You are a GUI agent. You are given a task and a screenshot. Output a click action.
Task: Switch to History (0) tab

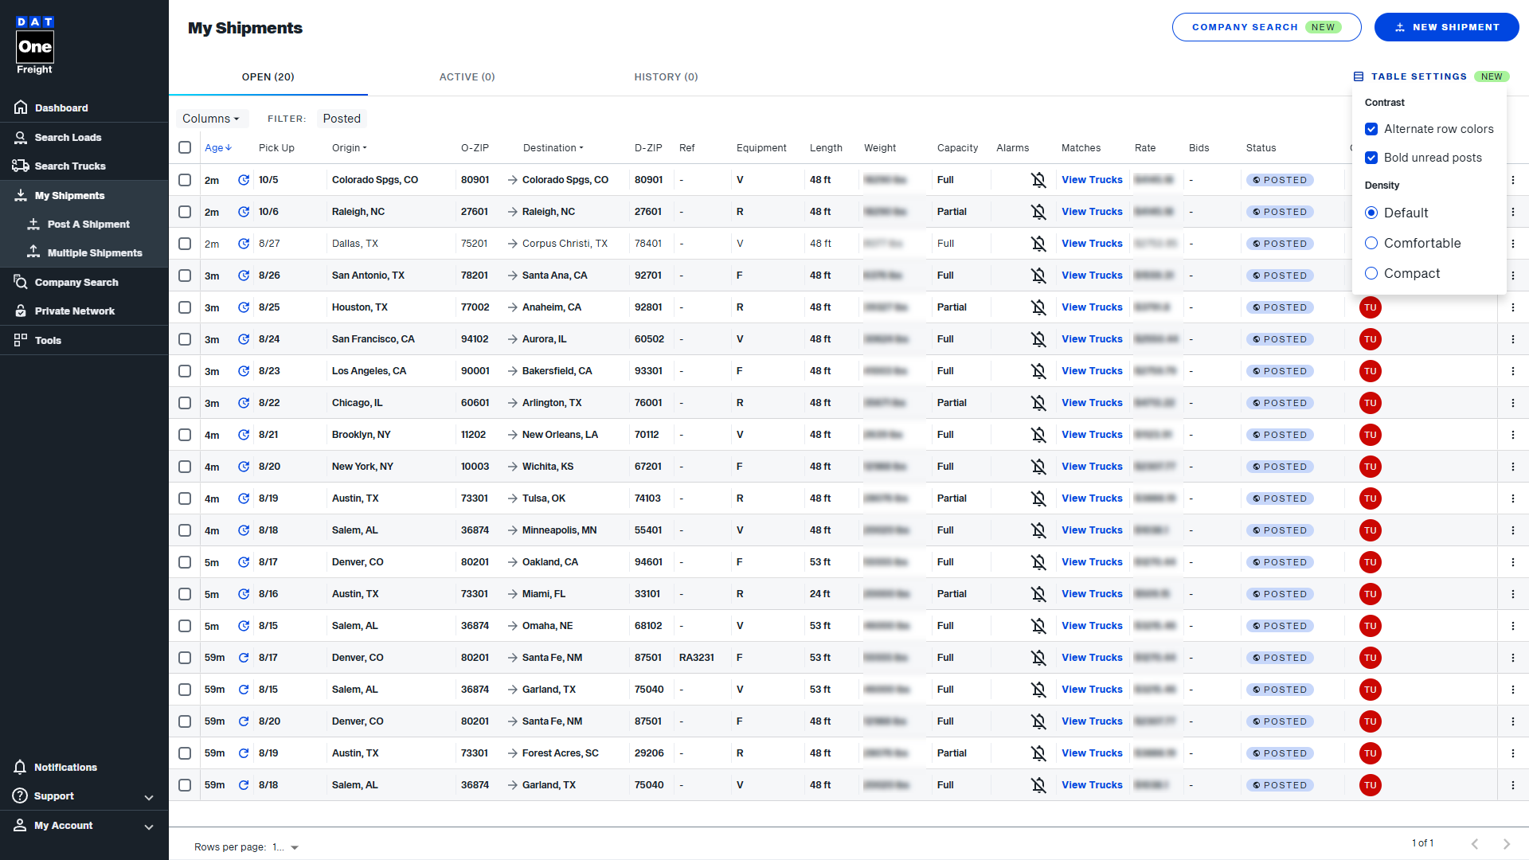(x=666, y=76)
